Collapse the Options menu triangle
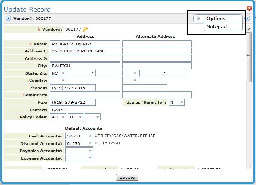 (x=199, y=18)
